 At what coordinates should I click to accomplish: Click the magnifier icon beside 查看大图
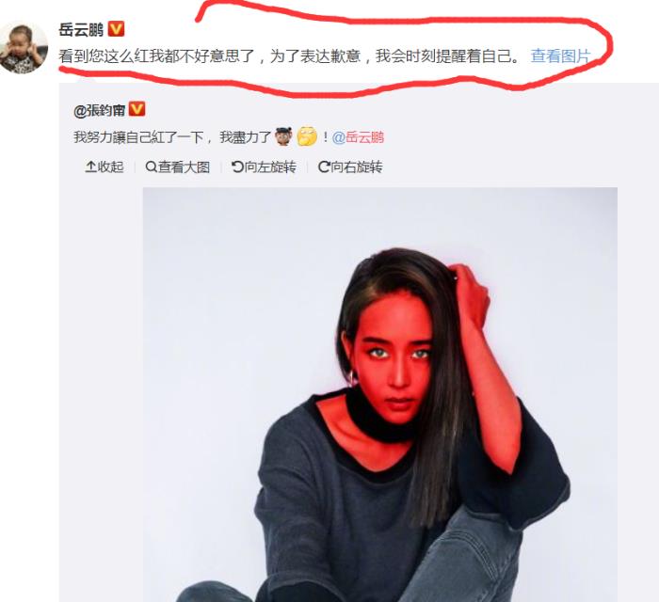tap(151, 167)
